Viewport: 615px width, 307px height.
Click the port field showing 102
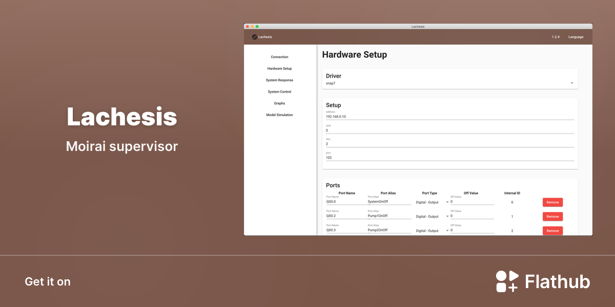[450, 158]
